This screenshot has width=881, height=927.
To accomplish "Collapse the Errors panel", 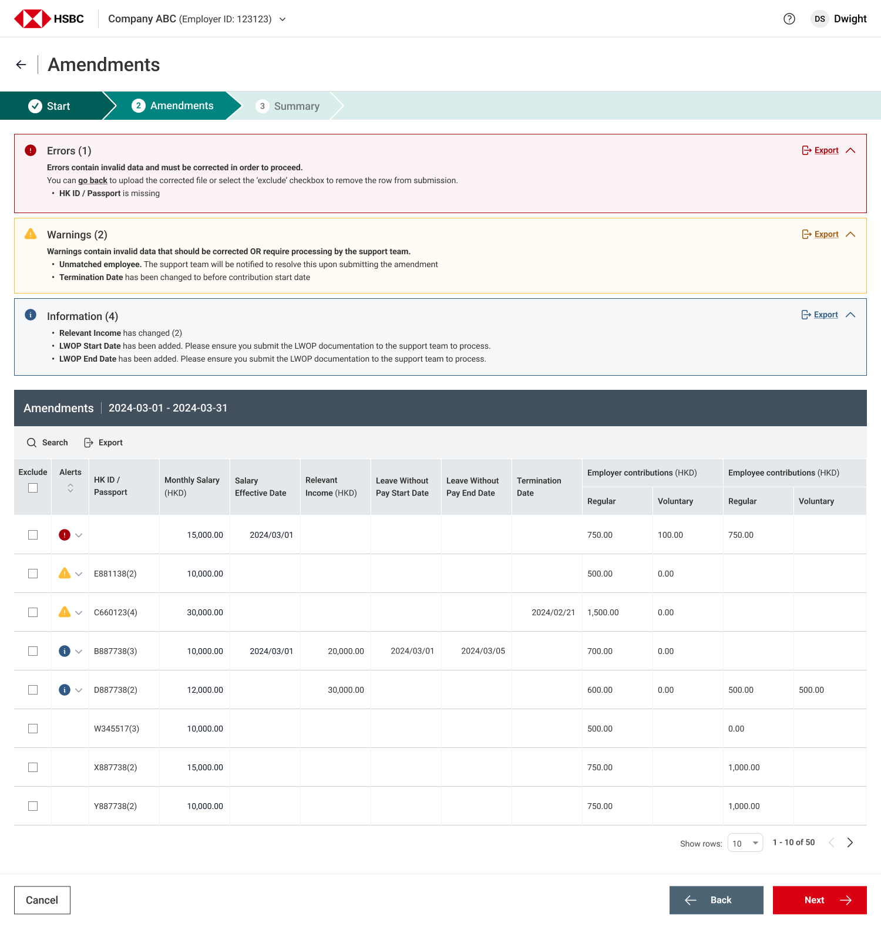I will click(850, 150).
